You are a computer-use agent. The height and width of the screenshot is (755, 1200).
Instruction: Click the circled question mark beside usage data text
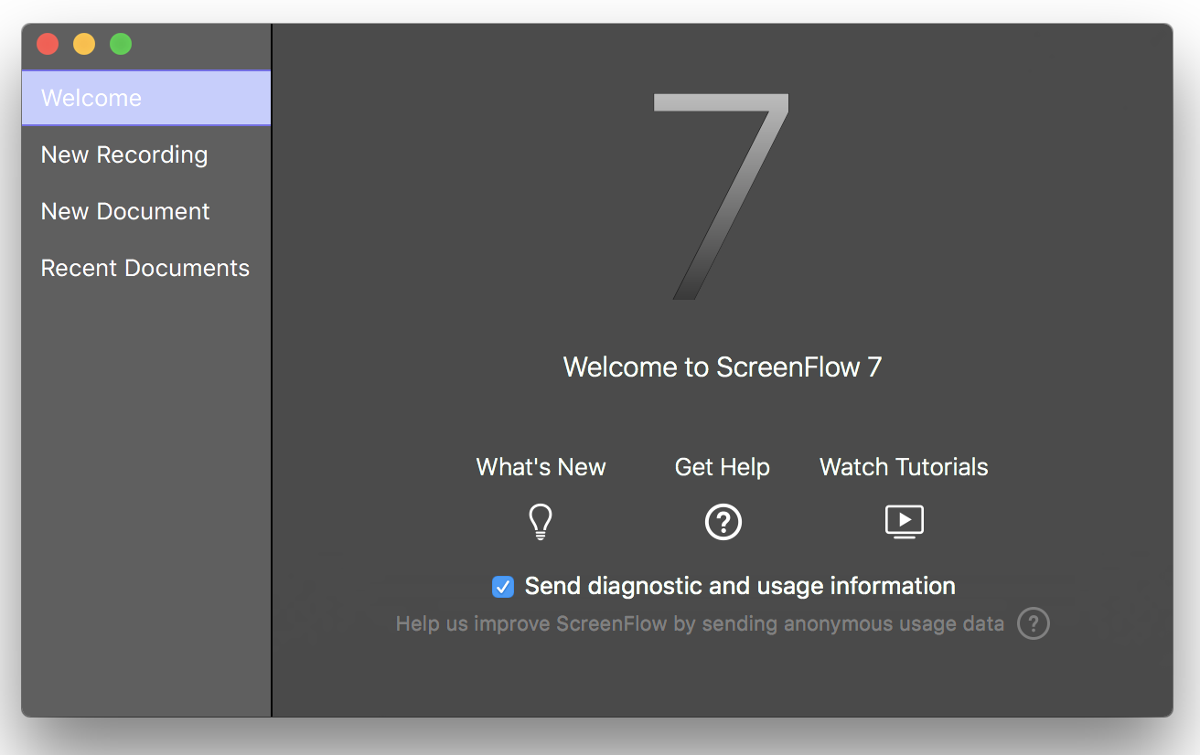[x=1034, y=623]
